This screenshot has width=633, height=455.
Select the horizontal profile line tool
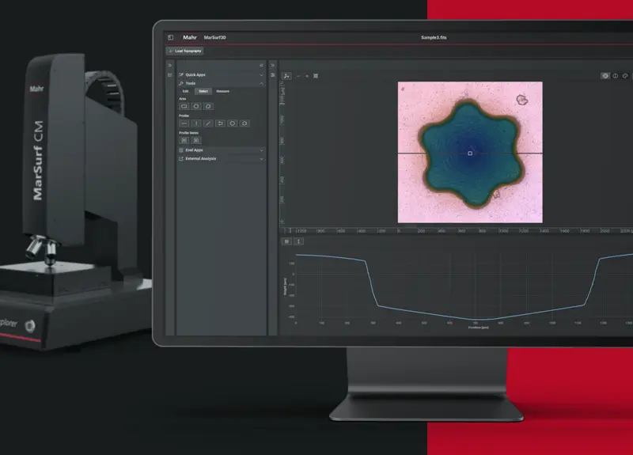tap(184, 123)
